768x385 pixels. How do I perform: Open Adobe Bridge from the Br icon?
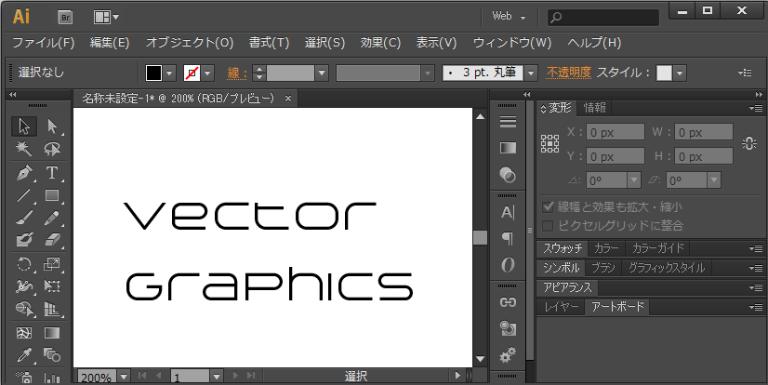coord(66,16)
